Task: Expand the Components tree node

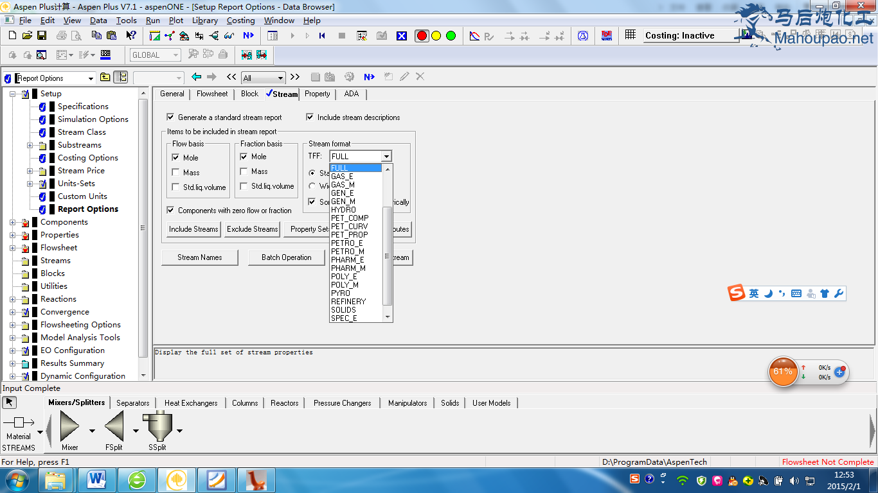Action: tap(13, 222)
